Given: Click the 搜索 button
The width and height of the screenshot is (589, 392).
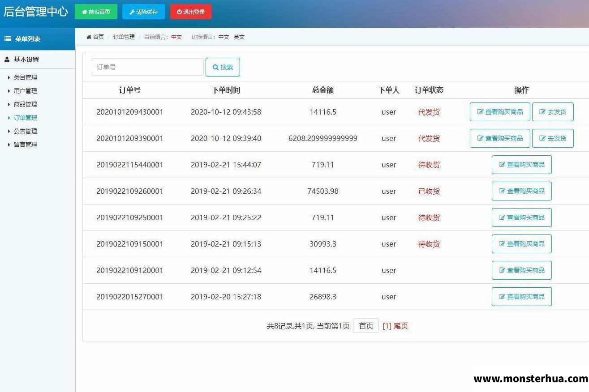Looking at the screenshot, I should [223, 67].
